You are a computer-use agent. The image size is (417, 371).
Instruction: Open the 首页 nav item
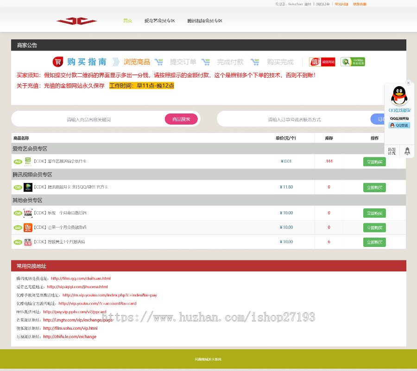(x=128, y=21)
